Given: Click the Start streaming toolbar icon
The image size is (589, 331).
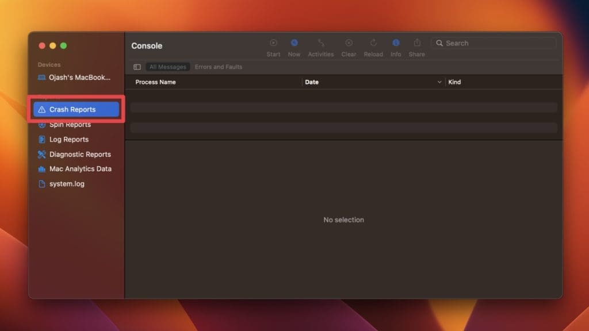Looking at the screenshot, I should [273, 43].
